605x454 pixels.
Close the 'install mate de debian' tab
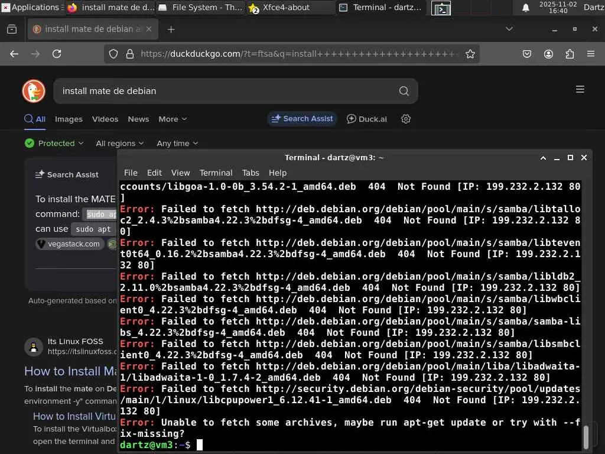click(149, 29)
